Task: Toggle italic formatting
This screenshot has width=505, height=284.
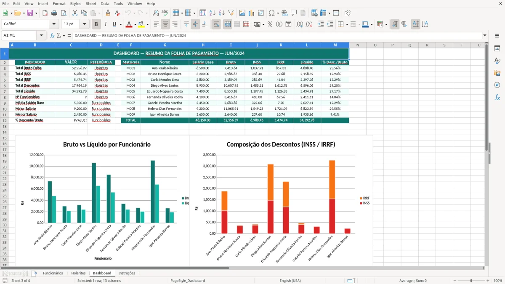Action: 106,24
